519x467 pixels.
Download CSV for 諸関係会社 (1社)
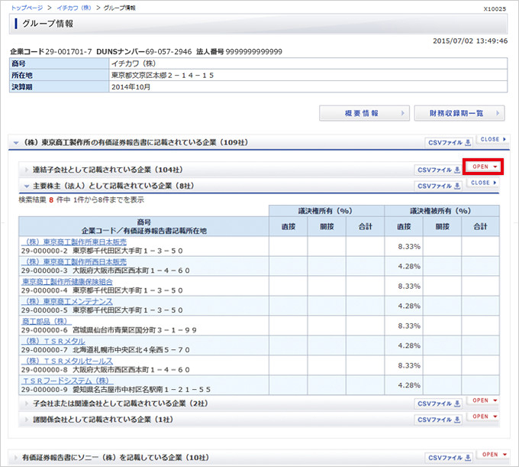point(439,420)
